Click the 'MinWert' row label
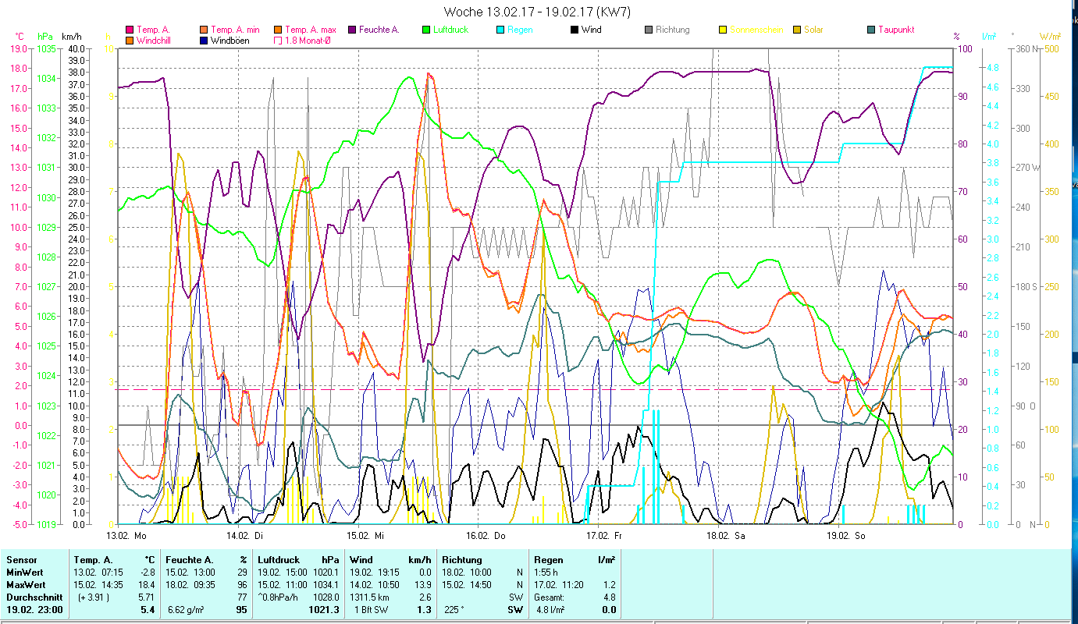Image resolution: width=1078 pixels, height=624 pixels. 24,573
